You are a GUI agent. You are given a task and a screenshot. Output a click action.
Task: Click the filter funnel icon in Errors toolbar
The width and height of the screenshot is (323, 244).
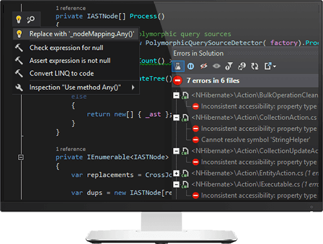pyautogui.click(x=229, y=66)
